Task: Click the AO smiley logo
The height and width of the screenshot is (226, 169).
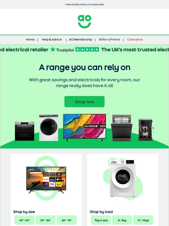Action: click(84, 21)
